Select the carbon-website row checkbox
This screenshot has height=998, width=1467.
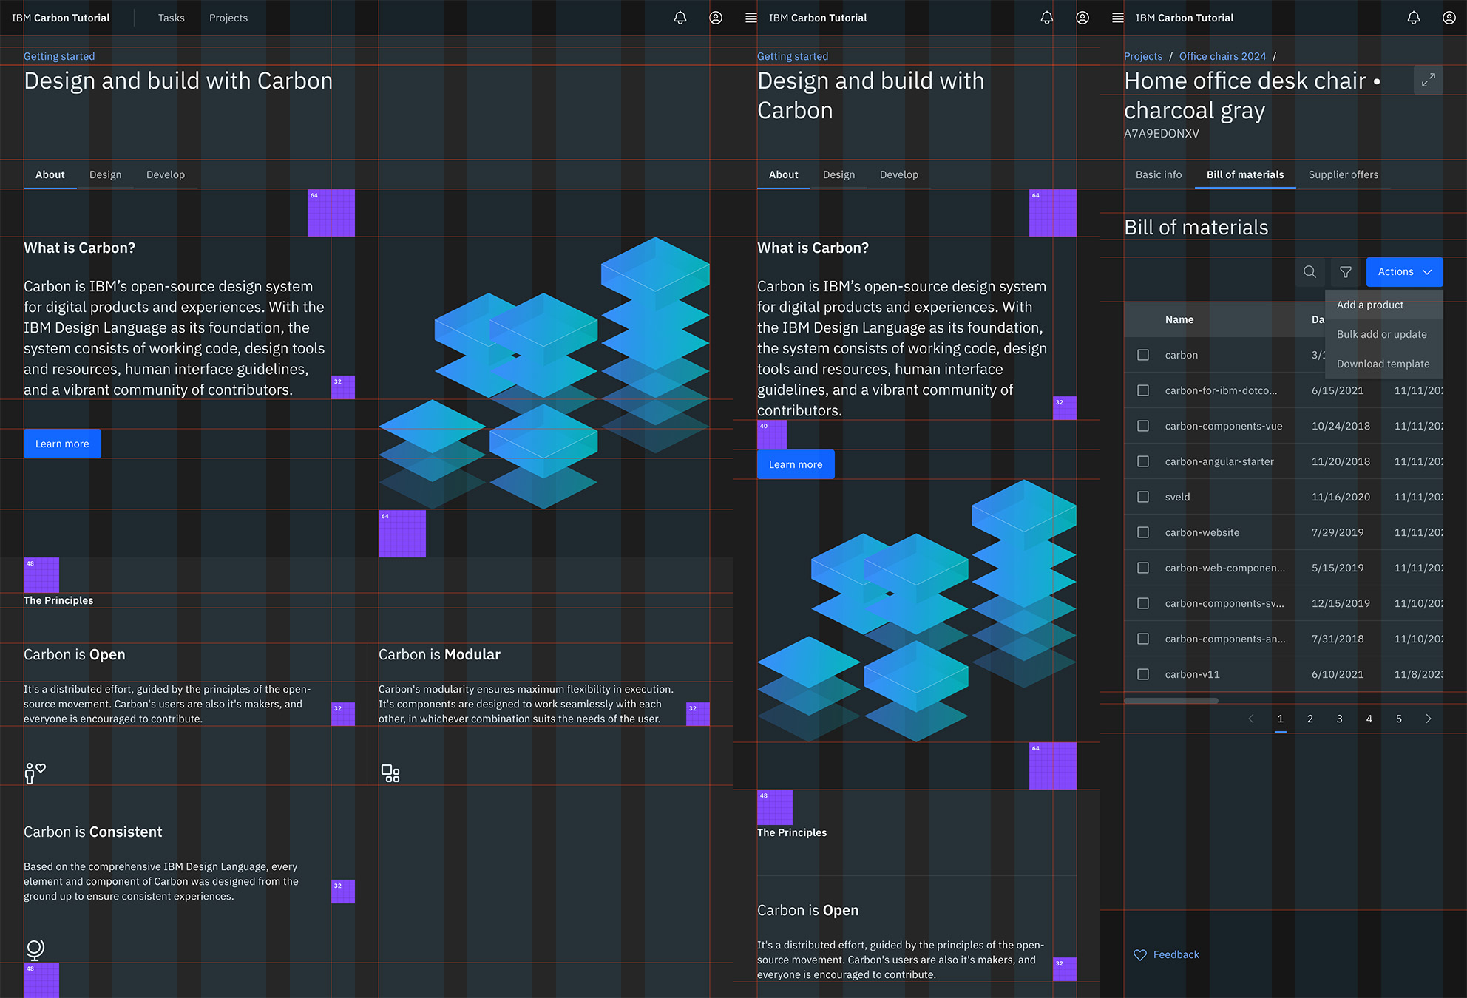click(1143, 532)
